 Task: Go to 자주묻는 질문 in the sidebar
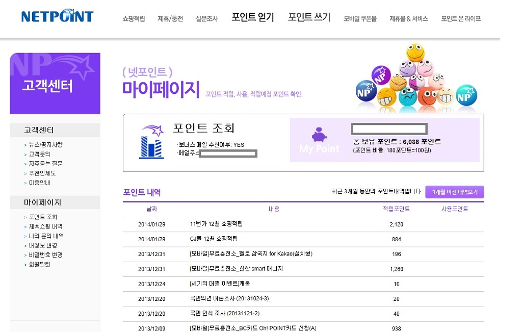pyautogui.click(x=45, y=164)
